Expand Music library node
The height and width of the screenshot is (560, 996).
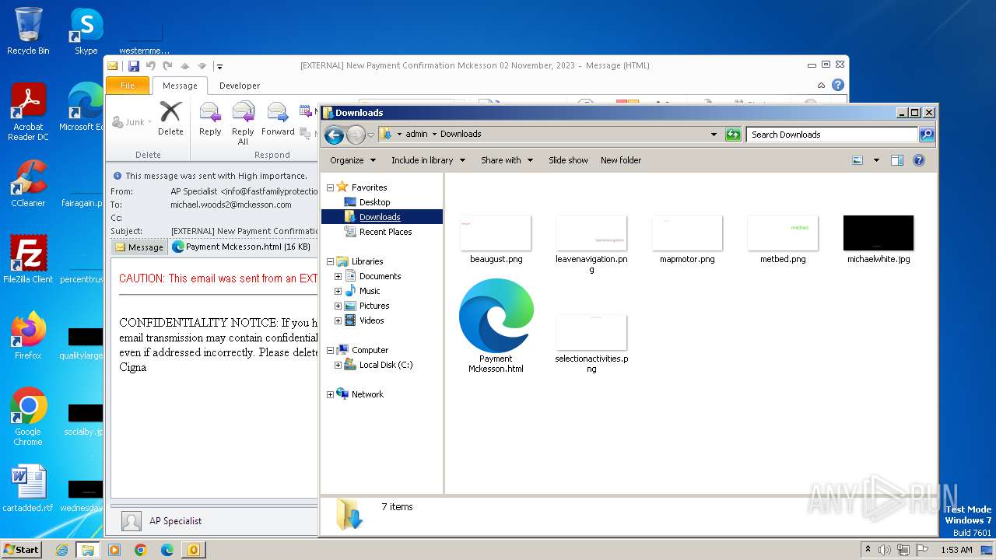click(338, 291)
